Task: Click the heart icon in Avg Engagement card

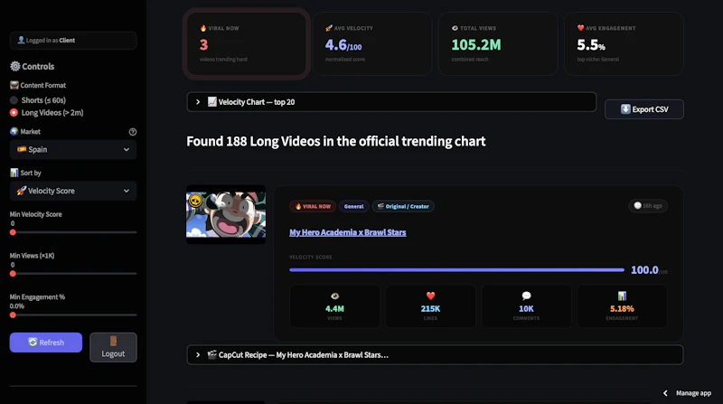Action: coord(580,28)
